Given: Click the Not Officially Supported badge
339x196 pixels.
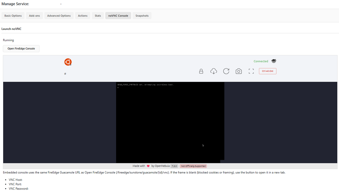Looking at the screenshot, I should pyautogui.click(x=193, y=166).
